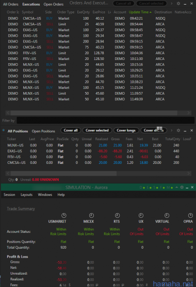Click the Cover shorts button
196x287 pixels.
(x=154, y=130)
